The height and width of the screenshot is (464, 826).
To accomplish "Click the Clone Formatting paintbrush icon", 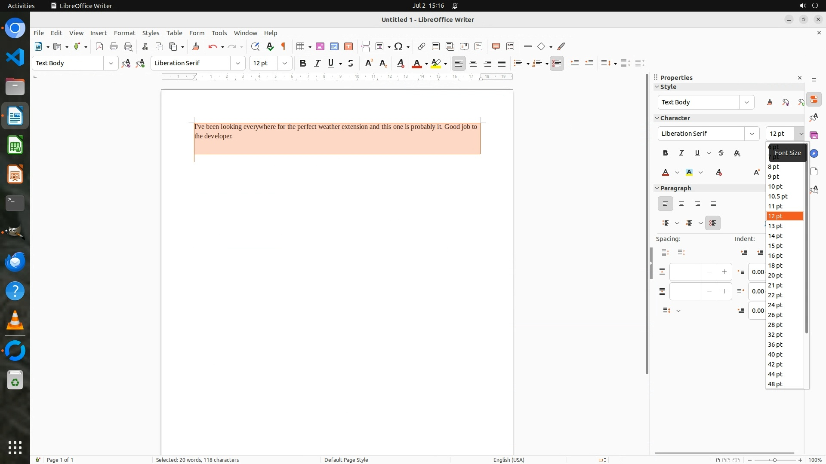I will (x=196, y=46).
